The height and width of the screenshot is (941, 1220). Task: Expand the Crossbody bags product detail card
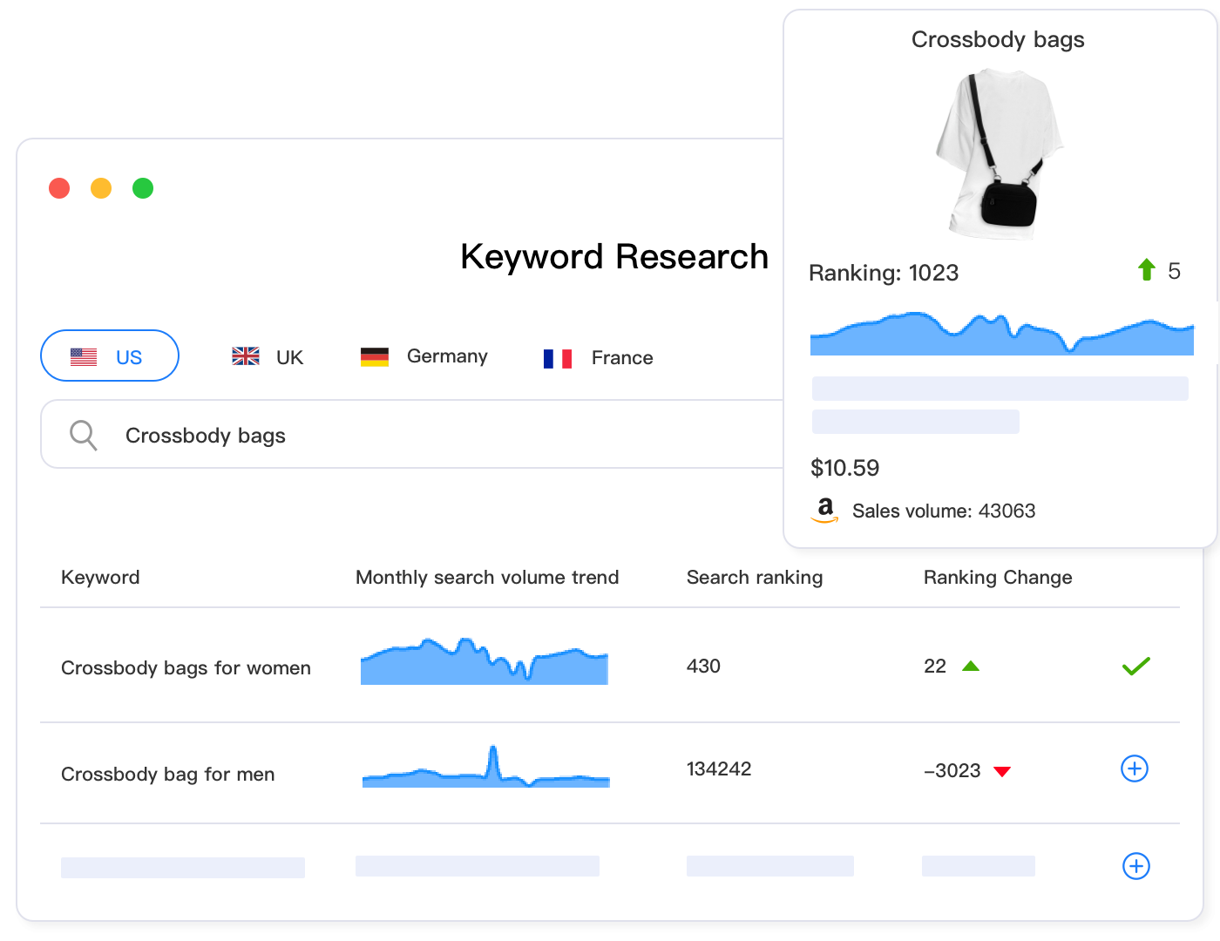[x=998, y=39]
